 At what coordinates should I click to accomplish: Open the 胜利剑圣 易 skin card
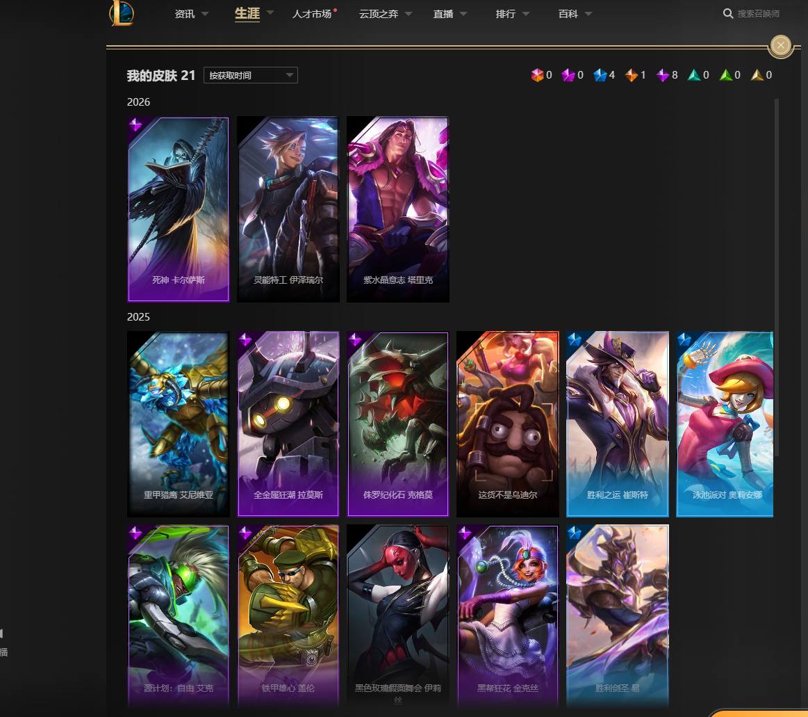coord(618,616)
